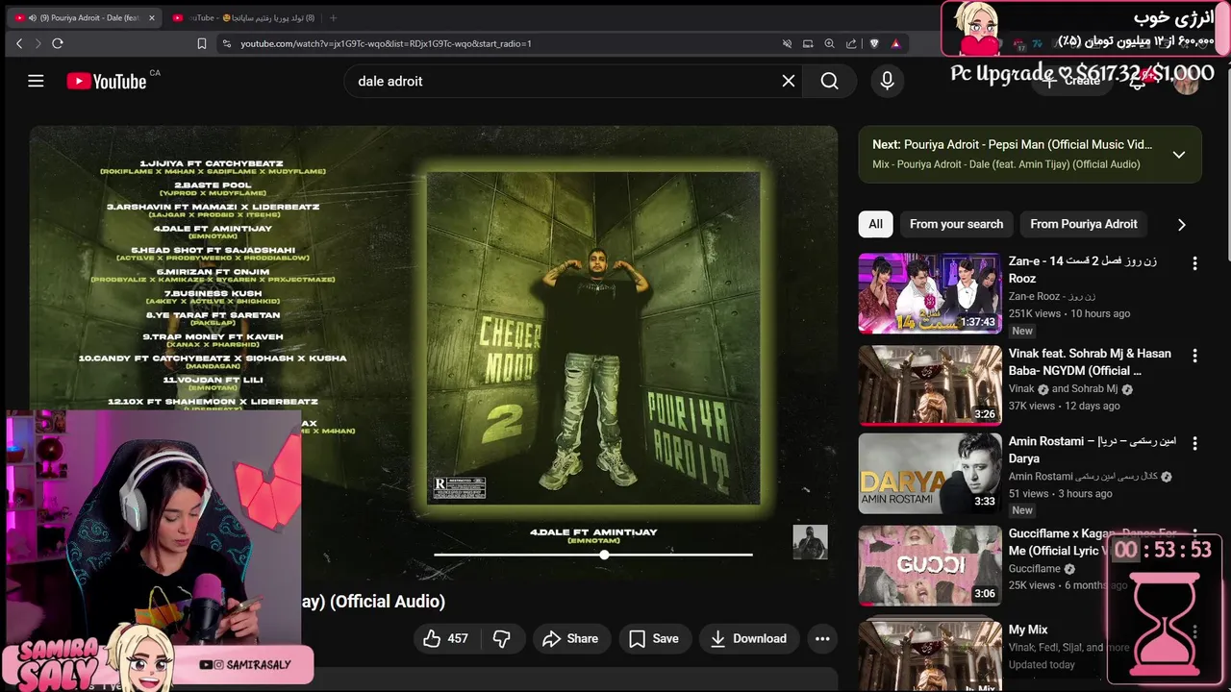The width and height of the screenshot is (1231, 692).
Task: Reload the current page
Action: [x=58, y=43]
